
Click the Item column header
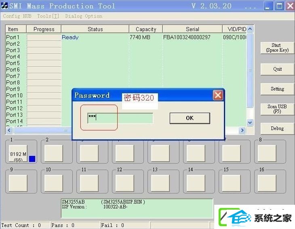click(x=16, y=29)
